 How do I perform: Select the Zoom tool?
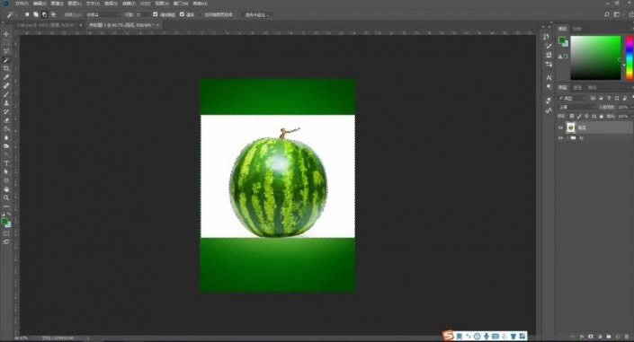[x=6, y=197]
